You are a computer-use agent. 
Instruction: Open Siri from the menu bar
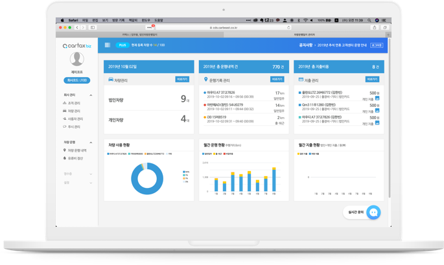click(377, 20)
